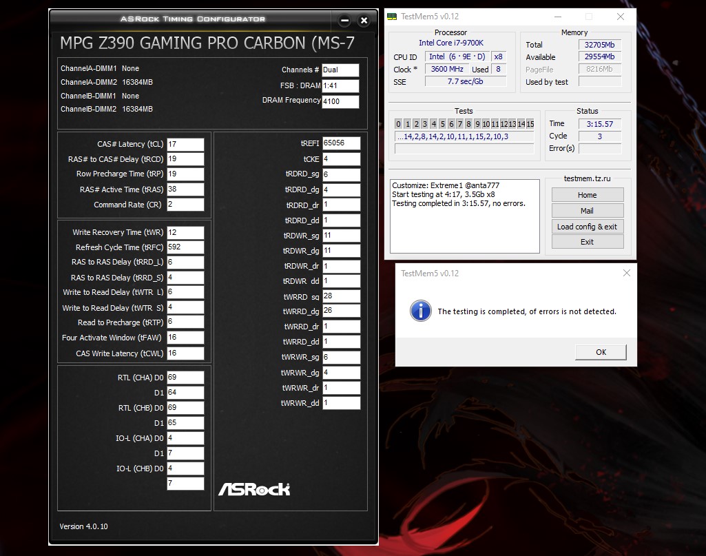The width and height of the screenshot is (706, 556).
Task: Close the ASRock Timing Configurator window
Action: pyautogui.click(x=364, y=20)
